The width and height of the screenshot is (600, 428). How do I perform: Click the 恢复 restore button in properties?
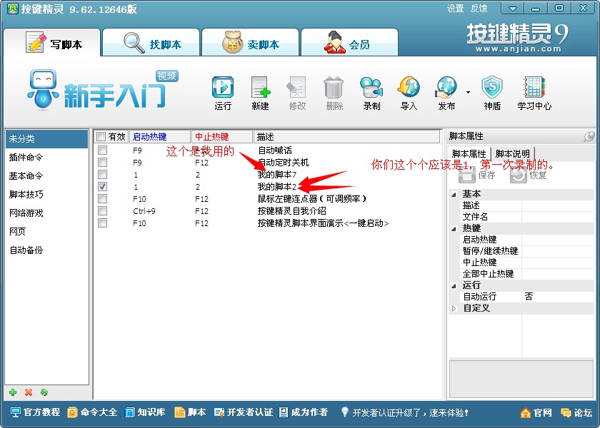coord(529,175)
